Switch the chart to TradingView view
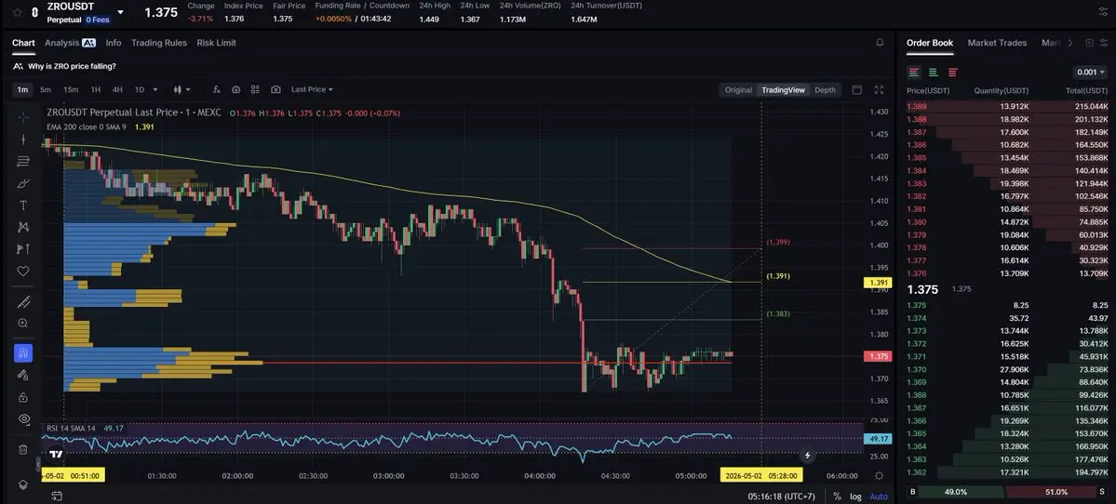Image resolution: width=1116 pixels, height=504 pixels. pos(783,89)
